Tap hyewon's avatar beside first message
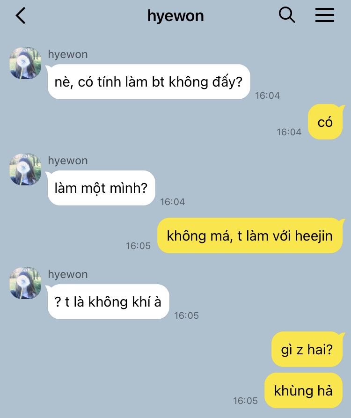The height and width of the screenshot is (418, 351). [25, 63]
